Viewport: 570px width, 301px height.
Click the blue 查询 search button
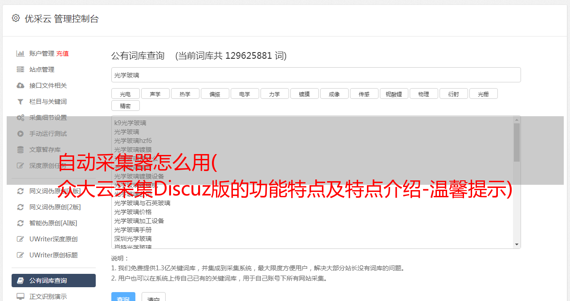coord(123,297)
